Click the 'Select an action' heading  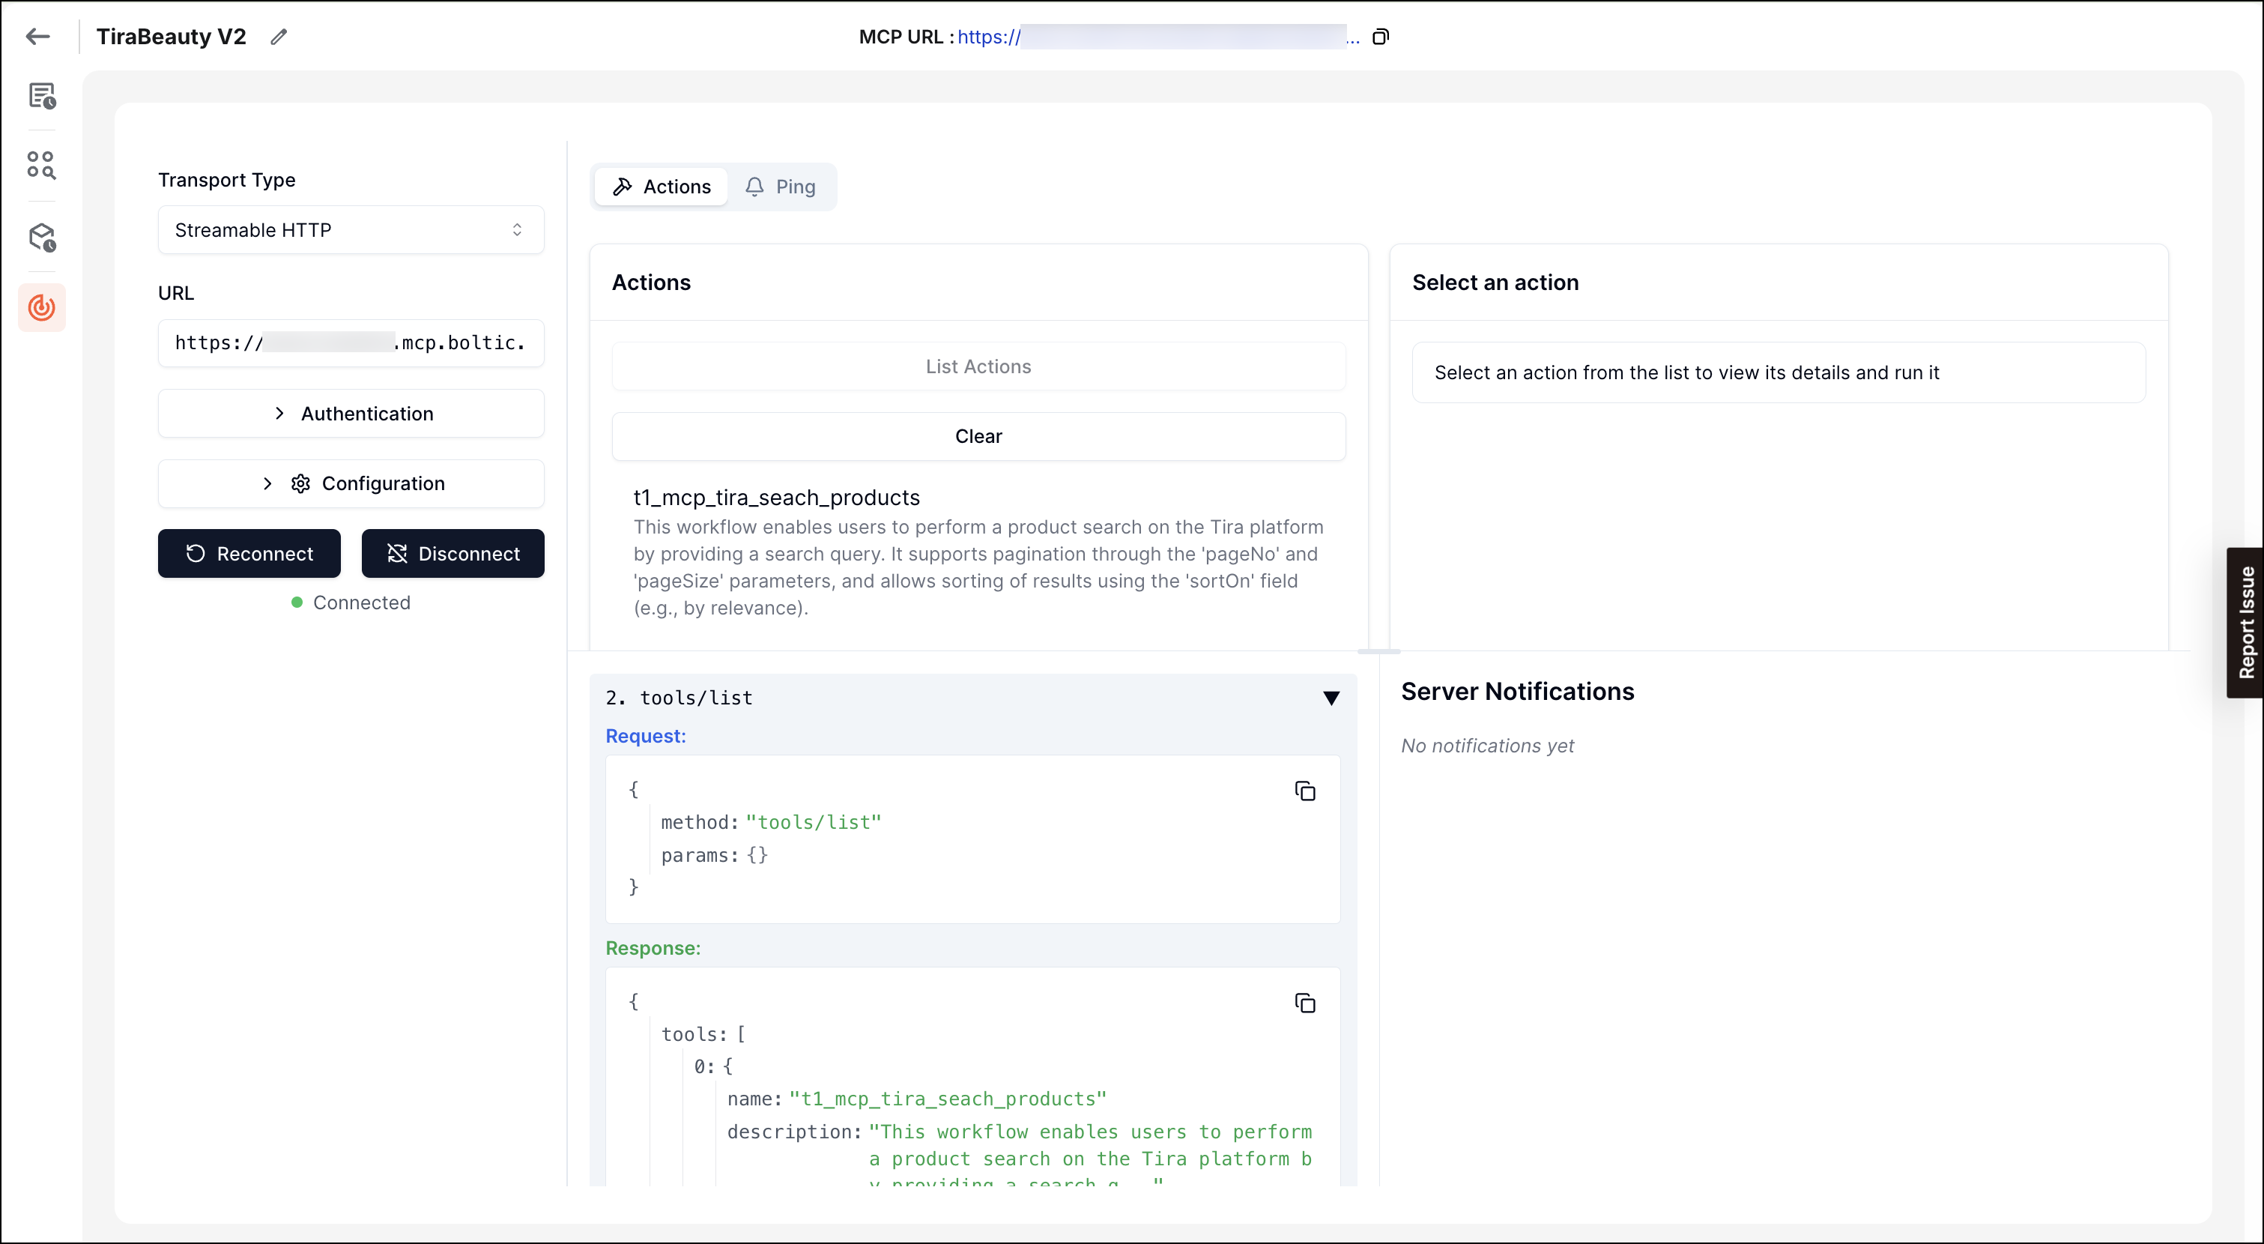pos(1495,283)
